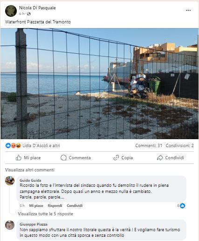Open the Commenti: 31 list
The width and height of the screenshot is (199, 241).
click(149, 146)
